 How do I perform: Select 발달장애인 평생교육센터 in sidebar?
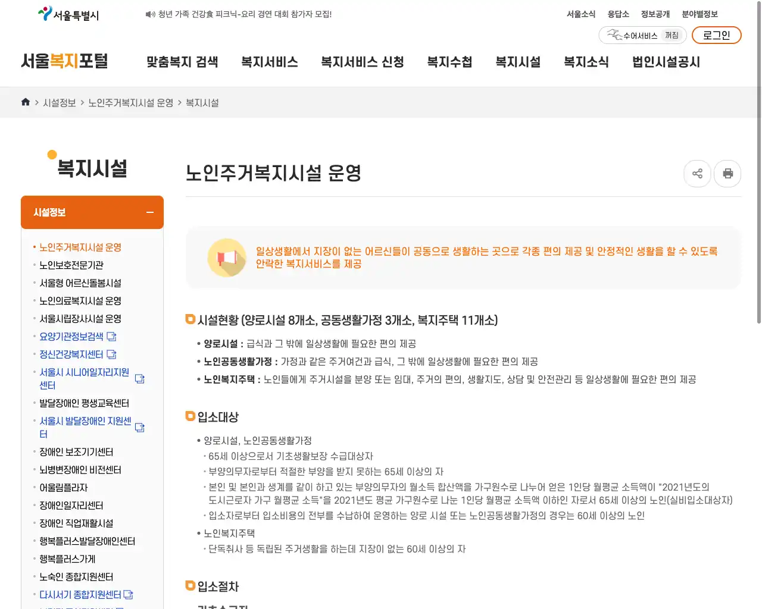(84, 403)
